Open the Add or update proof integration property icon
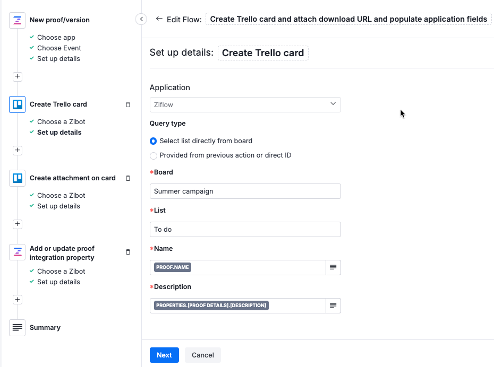Viewport: 494px width, 367px height. (18, 252)
